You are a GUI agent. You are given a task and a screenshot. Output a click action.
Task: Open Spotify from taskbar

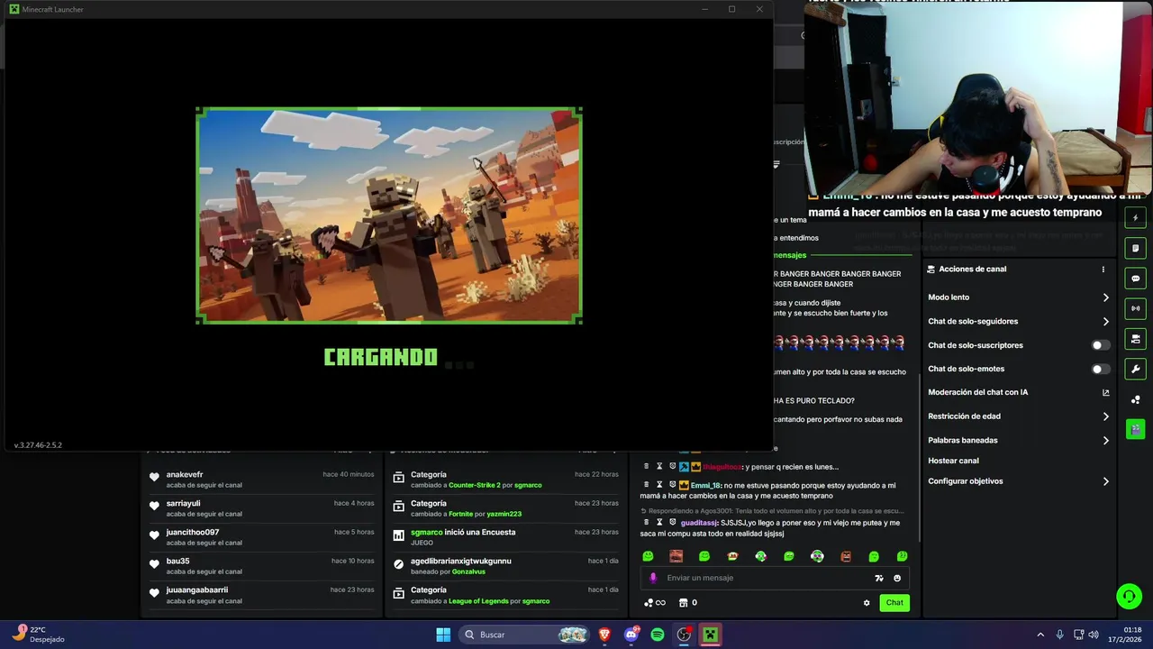(x=658, y=635)
